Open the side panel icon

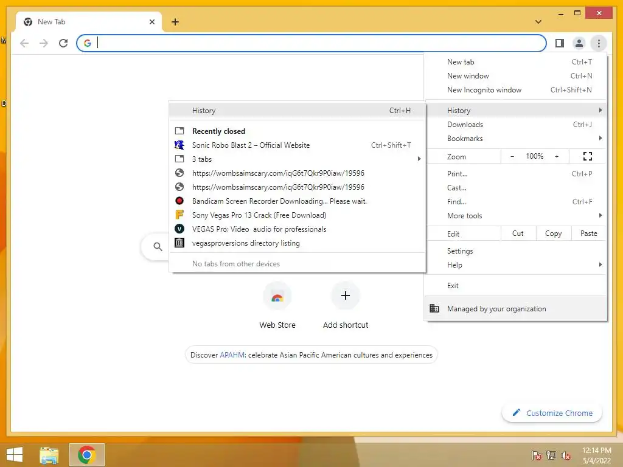tap(560, 43)
